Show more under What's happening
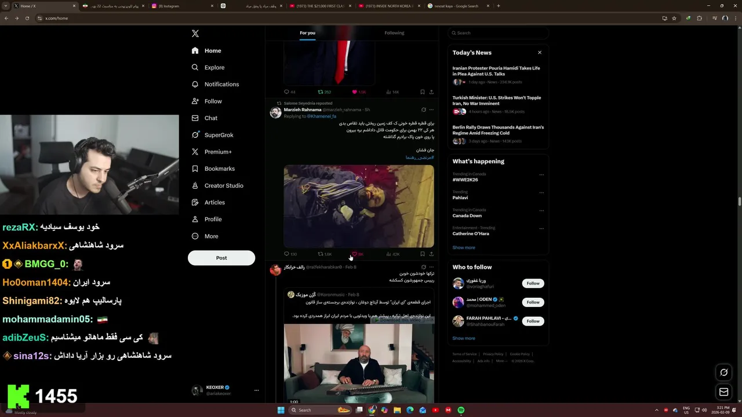 [464, 248]
